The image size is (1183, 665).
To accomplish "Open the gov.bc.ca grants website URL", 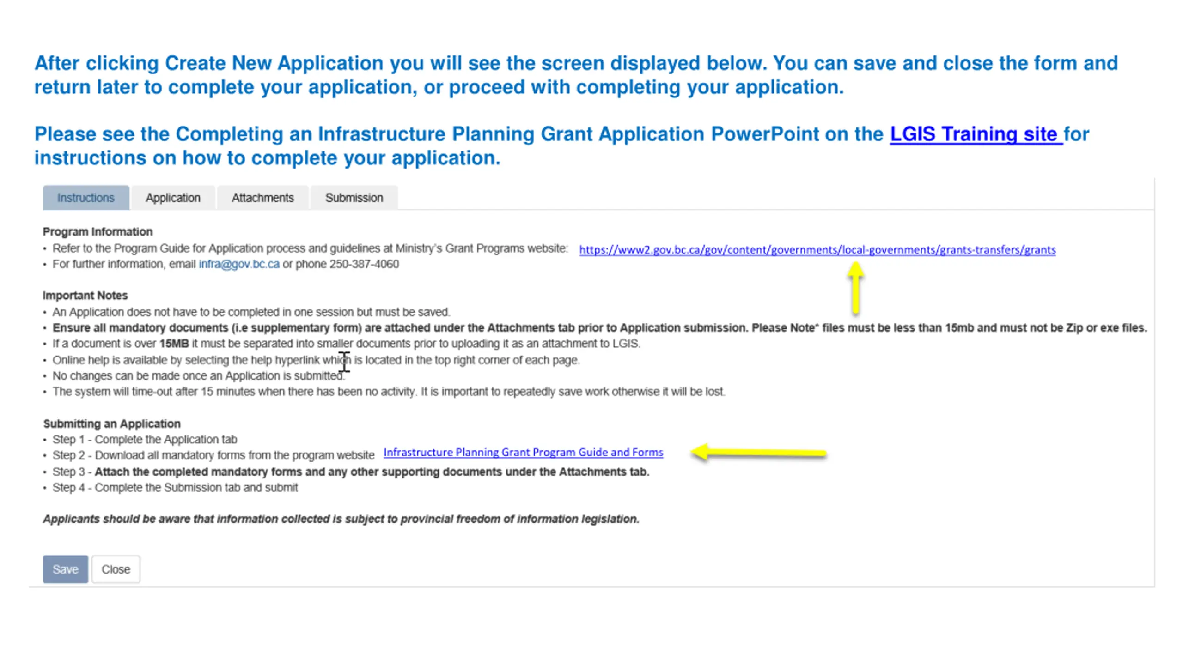I will [817, 250].
